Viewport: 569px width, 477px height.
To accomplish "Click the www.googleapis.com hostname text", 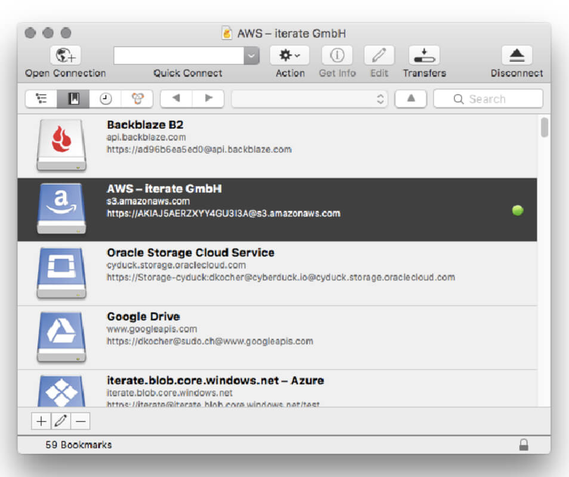I will pyautogui.click(x=151, y=329).
